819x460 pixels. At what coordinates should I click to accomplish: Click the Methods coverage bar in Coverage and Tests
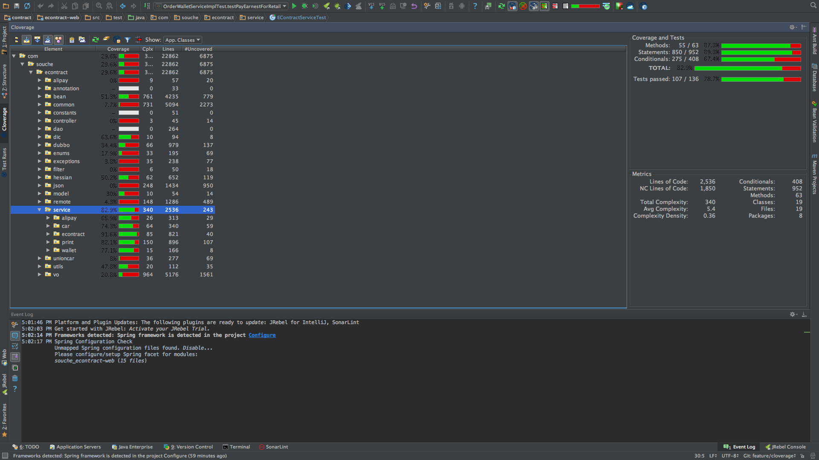tap(761, 46)
